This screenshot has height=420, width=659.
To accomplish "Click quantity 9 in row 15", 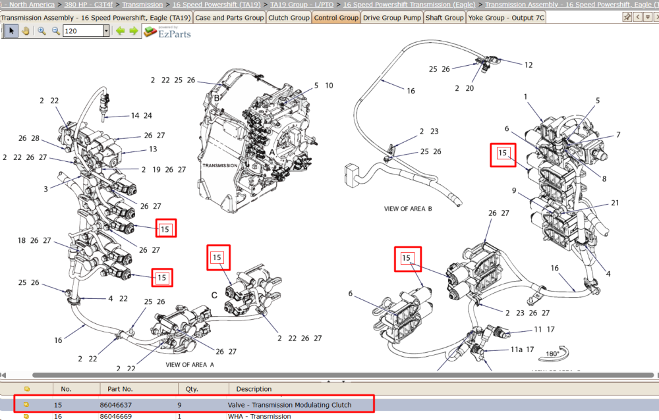I will (x=179, y=405).
